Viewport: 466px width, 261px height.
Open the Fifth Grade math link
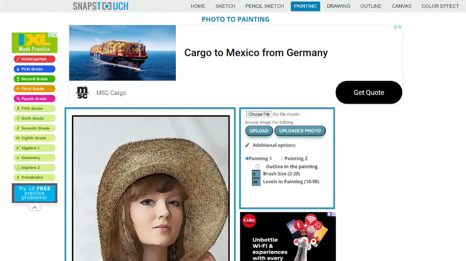point(35,109)
